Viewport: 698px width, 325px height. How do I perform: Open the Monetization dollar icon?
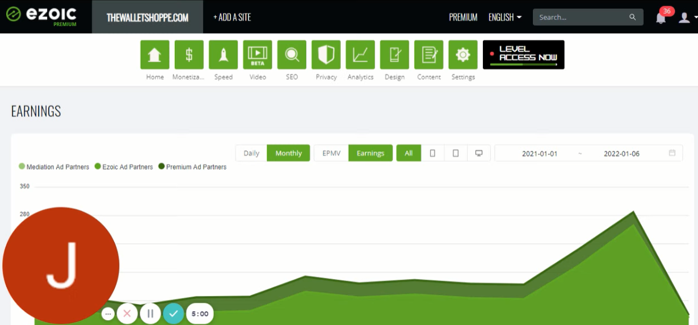click(189, 54)
